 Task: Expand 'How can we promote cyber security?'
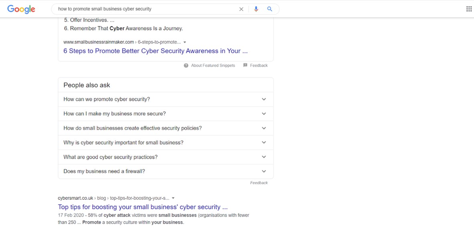point(166,99)
